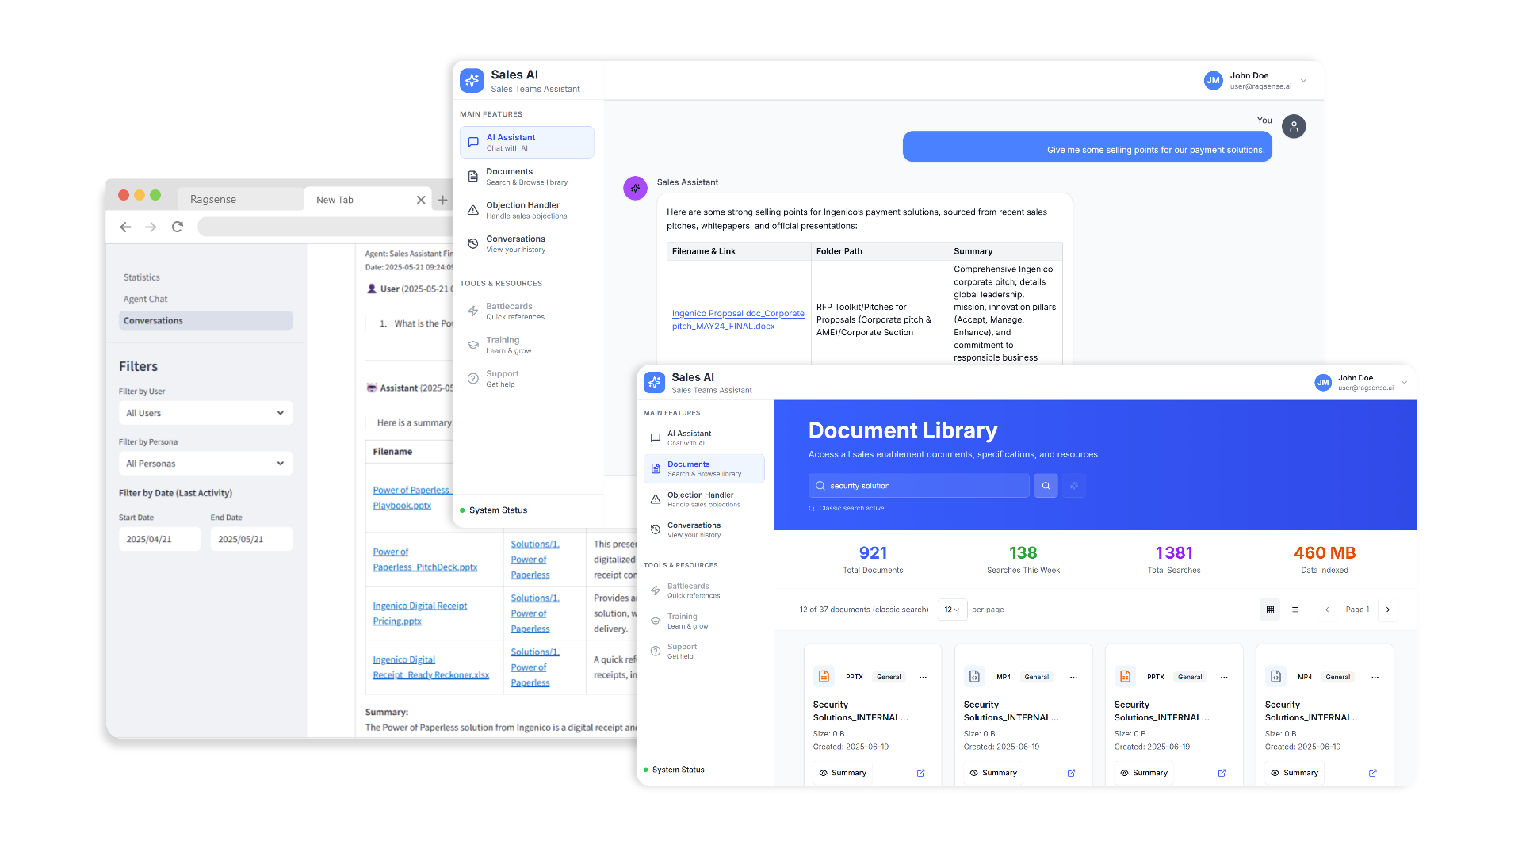Screen dimensions: 1522x856
Task: Click Summary on first PPTX document card
Action: 843,773
